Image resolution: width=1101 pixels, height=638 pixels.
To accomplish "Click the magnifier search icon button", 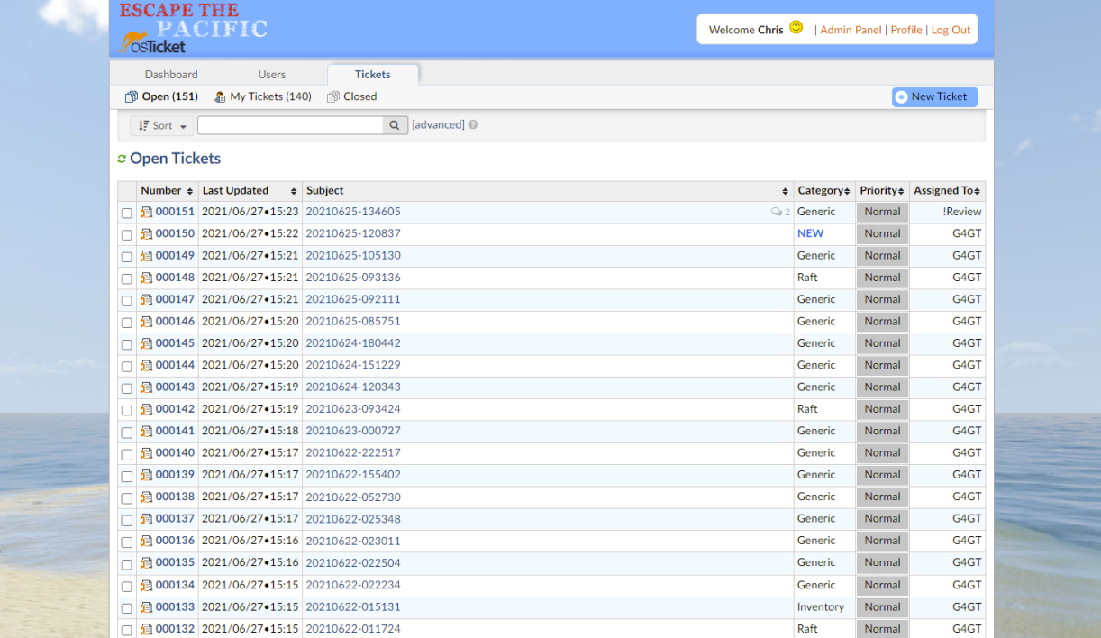I will pyautogui.click(x=395, y=125).
